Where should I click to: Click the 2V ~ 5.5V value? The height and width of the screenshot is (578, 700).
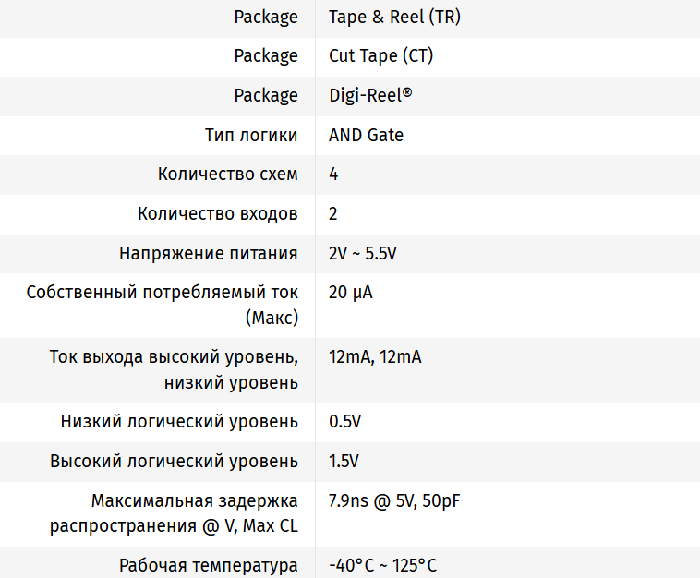pos(362,254)
